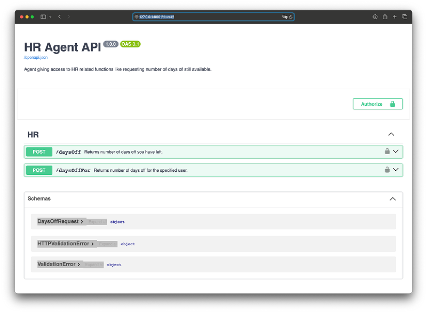Reload the page with the refresh icon
The image size is (427, 313).
pyautogui.click(x=290, y=17)
